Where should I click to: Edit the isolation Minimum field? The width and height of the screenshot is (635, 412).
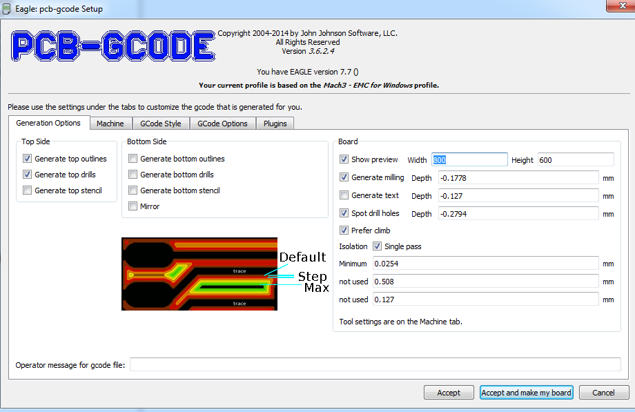pyautogui.click(x=485, y=264)
